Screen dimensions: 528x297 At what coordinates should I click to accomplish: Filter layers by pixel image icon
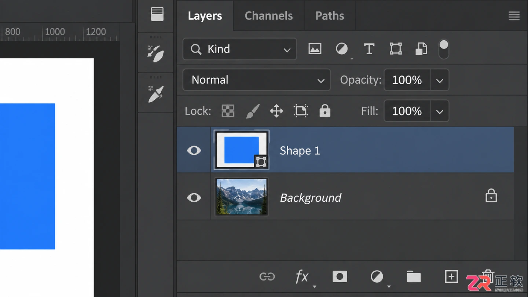click(x=315, y=49)
